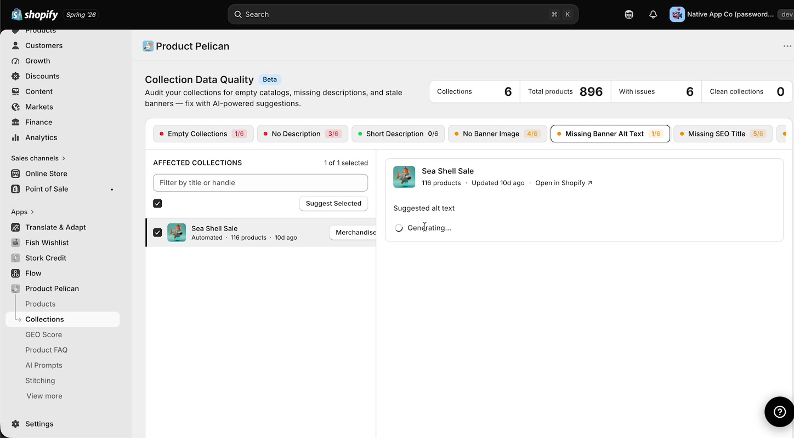This screenshot has width=794, height=438.
Task: Click the Native App Co store avatar
Action: pyautogui.click(x=677, y=14)
